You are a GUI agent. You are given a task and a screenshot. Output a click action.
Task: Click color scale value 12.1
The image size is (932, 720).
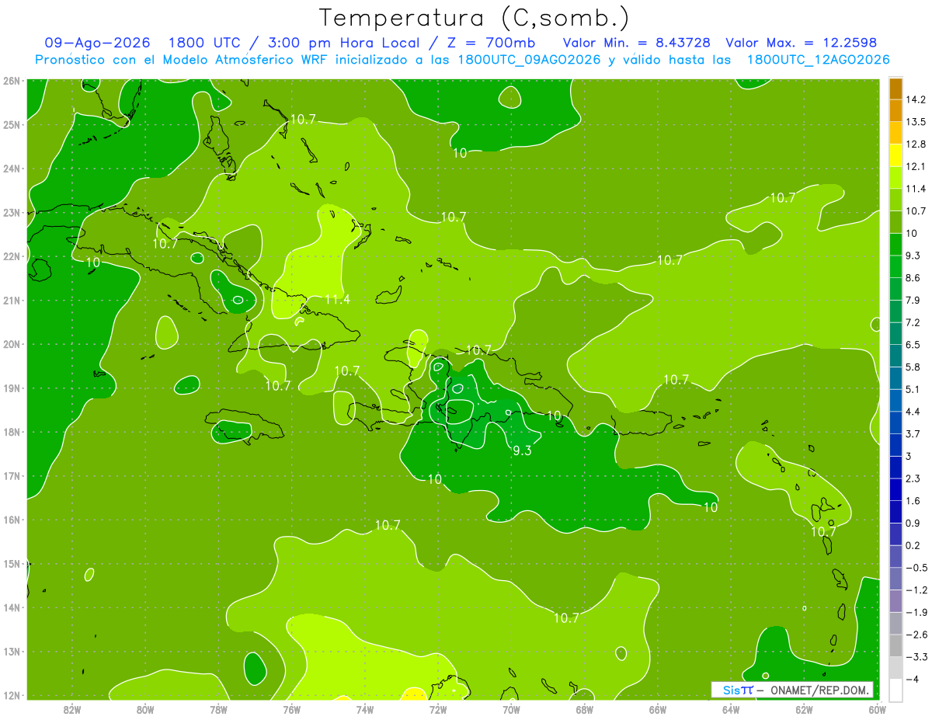click(x=916, y=166)
